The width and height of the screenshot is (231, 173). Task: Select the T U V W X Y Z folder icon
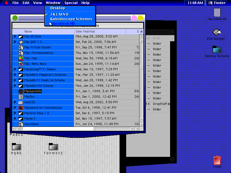53,147
